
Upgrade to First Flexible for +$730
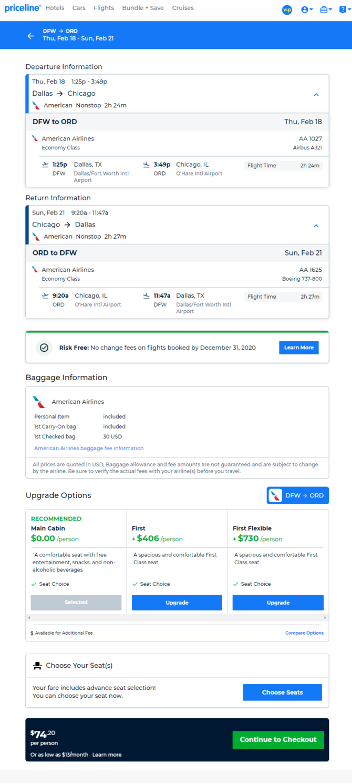click(278, 603)
